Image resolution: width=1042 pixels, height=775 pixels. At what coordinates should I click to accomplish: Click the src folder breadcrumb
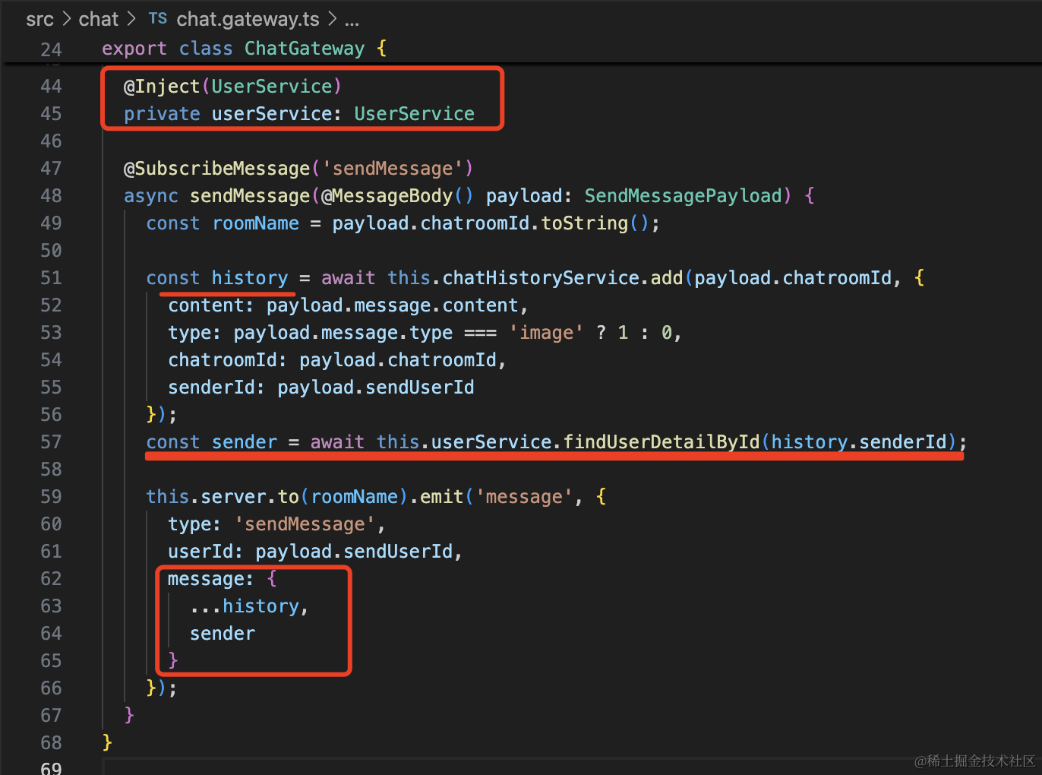pos(39,19)
